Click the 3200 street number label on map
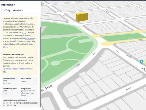Viewport: 146px width, 110px height. coord(77,66)
